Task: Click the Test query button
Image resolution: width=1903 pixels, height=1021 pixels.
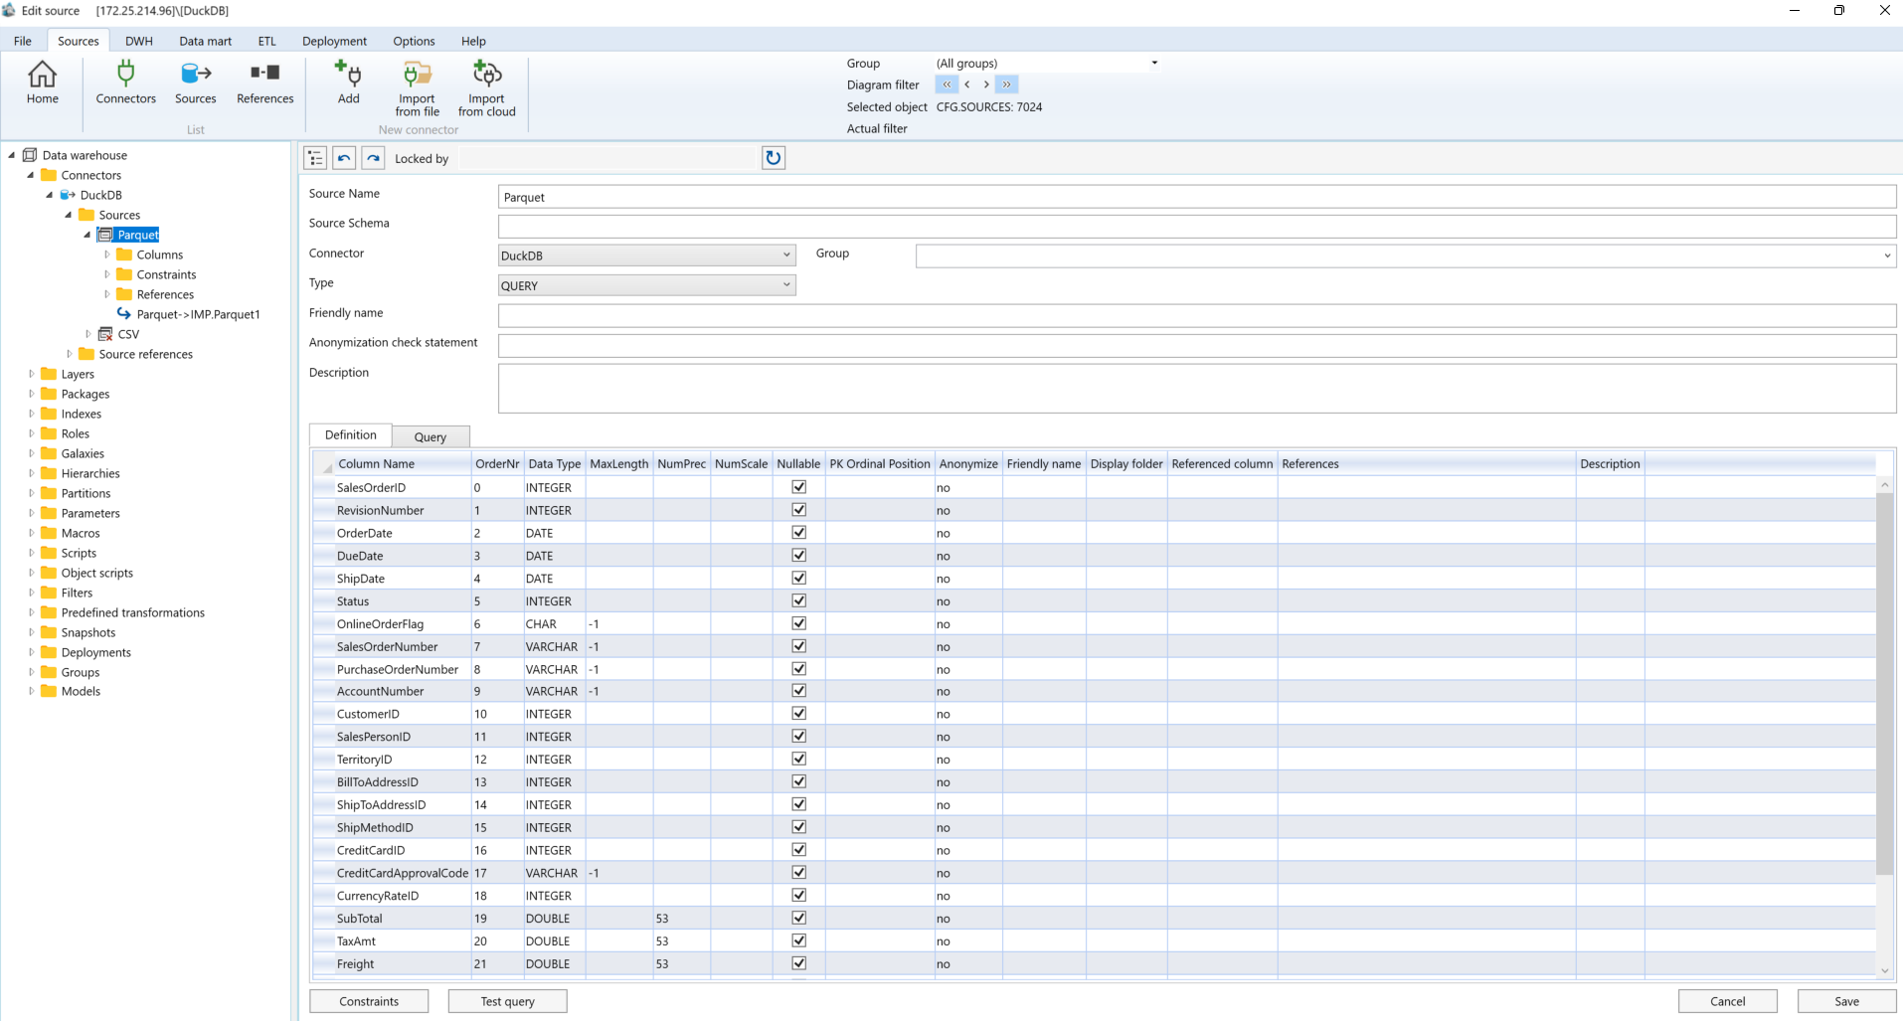Action: coord(507,1001)
